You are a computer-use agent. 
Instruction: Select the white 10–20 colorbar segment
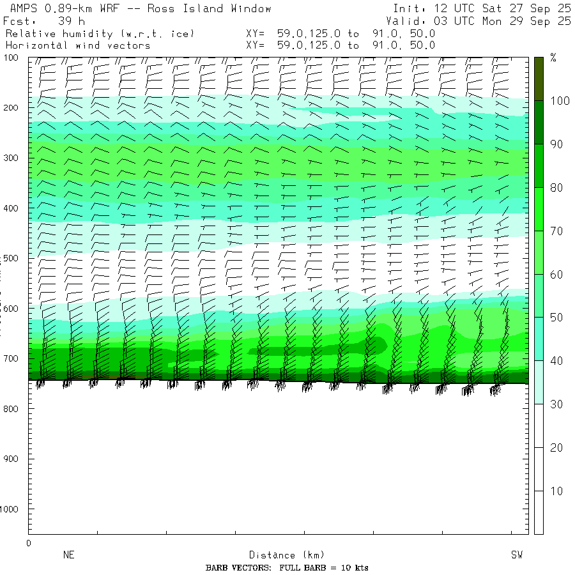(539, 469)
